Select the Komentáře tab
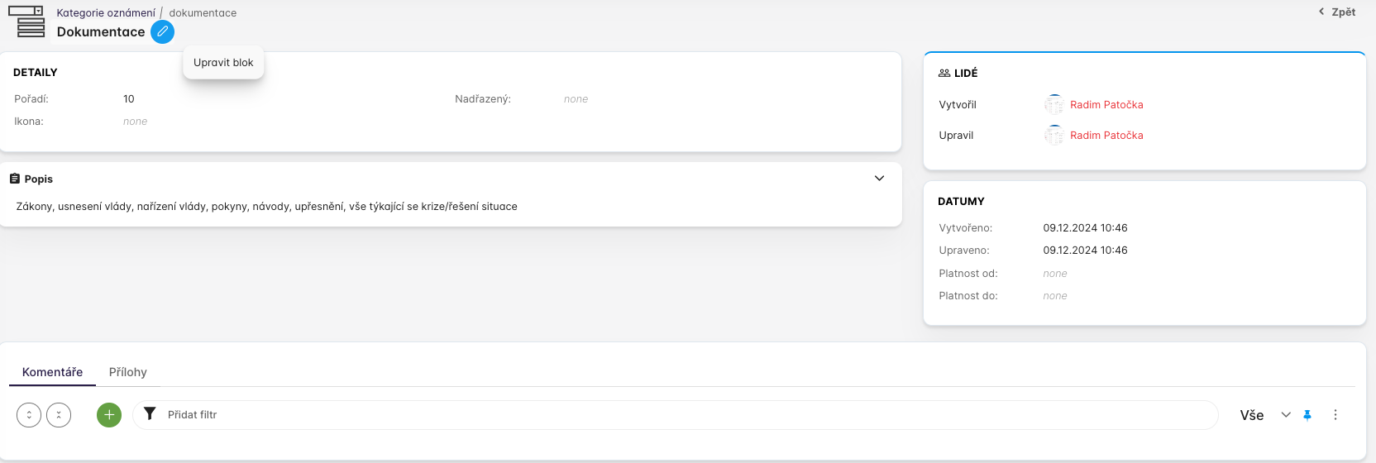The image size is (1376, 463). (52, 372)
